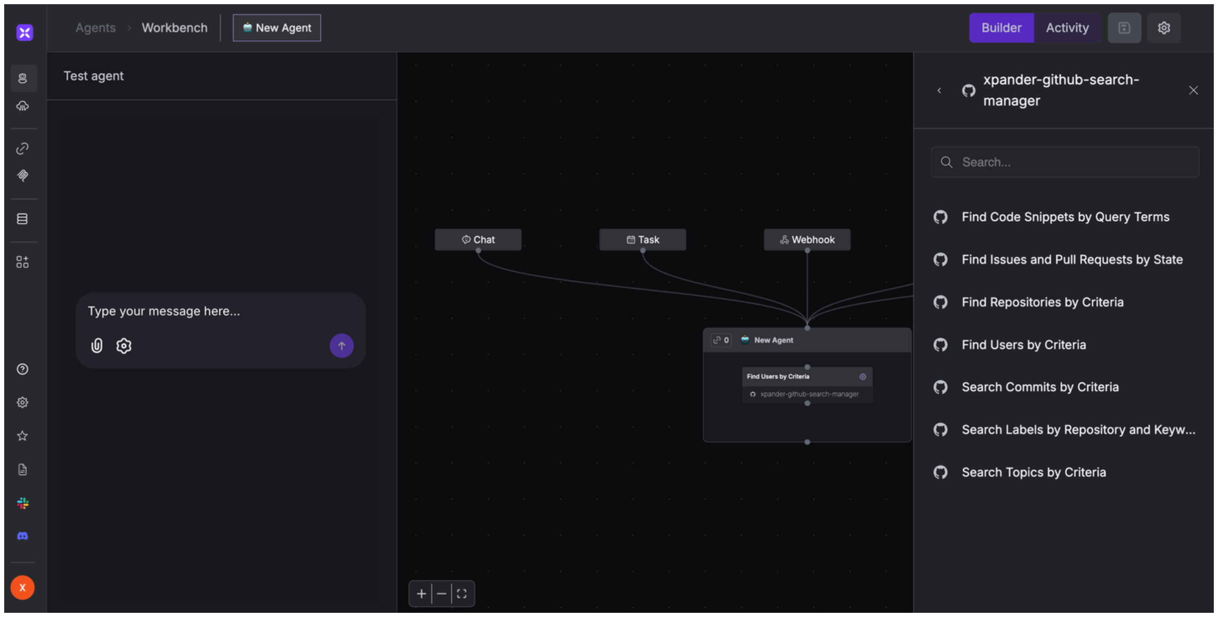1218x617 pixels.
Task: Switch to the Activity tab
Action: coord(1067,28)
